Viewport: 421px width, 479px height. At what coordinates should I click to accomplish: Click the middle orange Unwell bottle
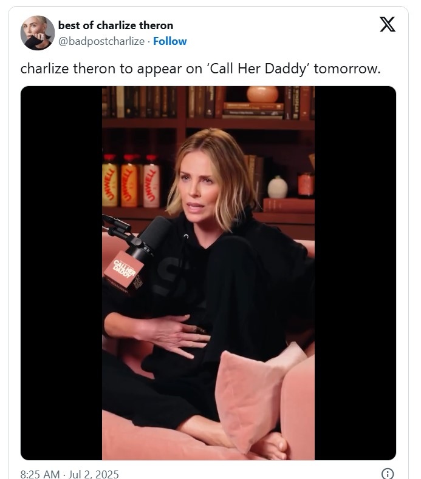[x=129, y=181]
